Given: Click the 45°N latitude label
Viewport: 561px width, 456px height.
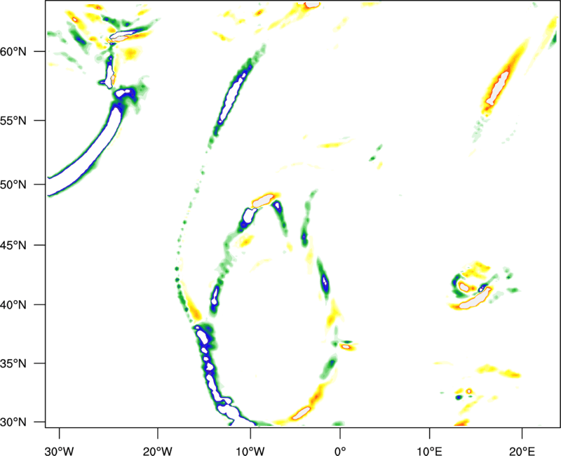Looking at the screenshot, I should pos(13,246).
